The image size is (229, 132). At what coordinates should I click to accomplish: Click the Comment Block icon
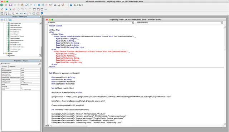34,14
